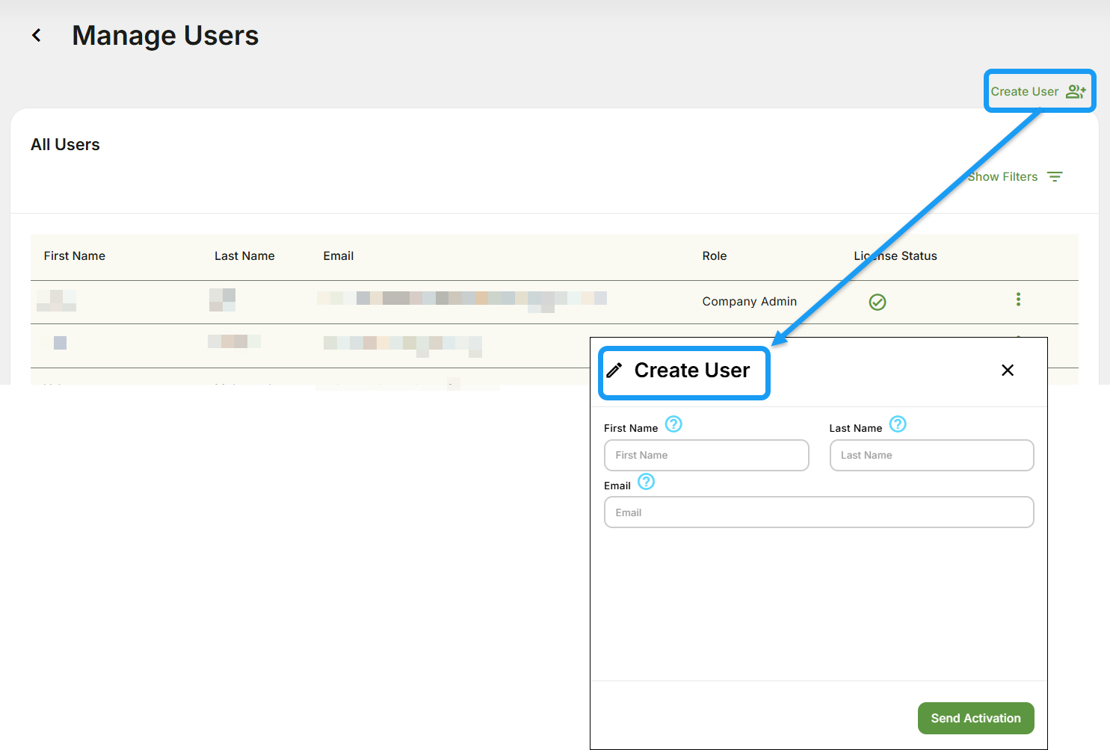Open the three-dot actions menu for Company Admin
1110x750 pixels.
pos(1018,299)
